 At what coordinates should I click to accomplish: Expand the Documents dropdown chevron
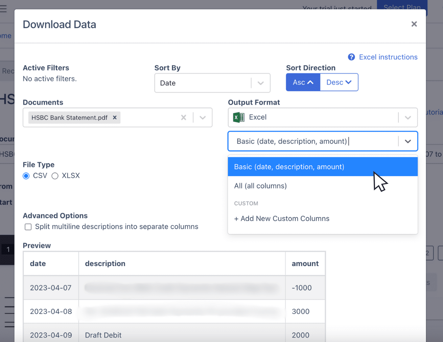[x=203, y=117]
